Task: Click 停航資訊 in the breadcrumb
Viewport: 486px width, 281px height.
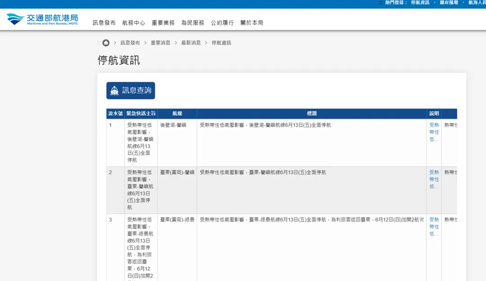Action: click(221, 43)
